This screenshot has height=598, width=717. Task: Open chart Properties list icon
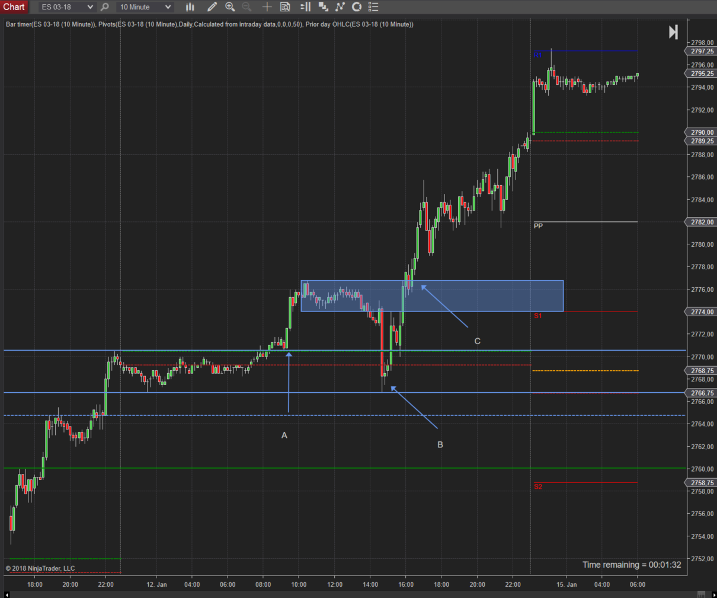[x=373, y=7]
